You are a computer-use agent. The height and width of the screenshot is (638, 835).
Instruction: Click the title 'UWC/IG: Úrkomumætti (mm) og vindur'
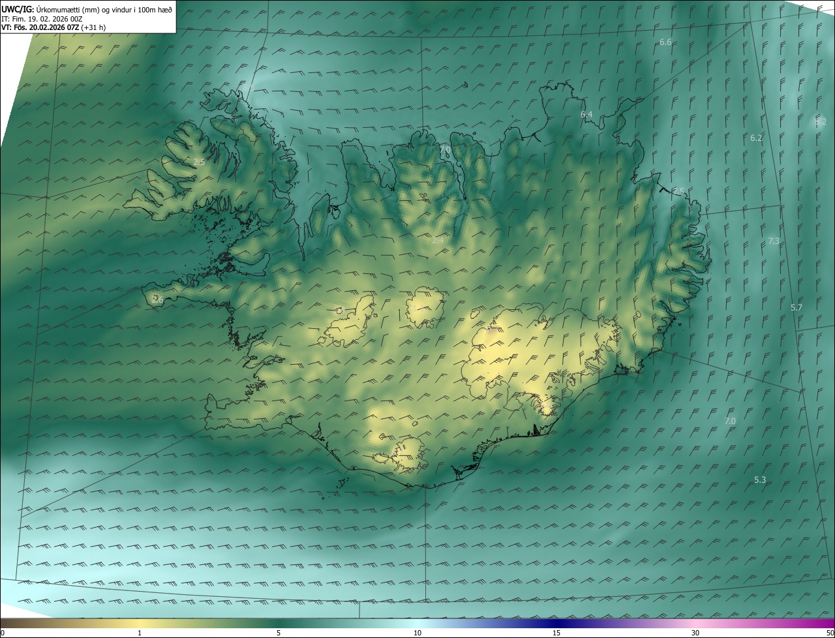(x=87, y=8)
